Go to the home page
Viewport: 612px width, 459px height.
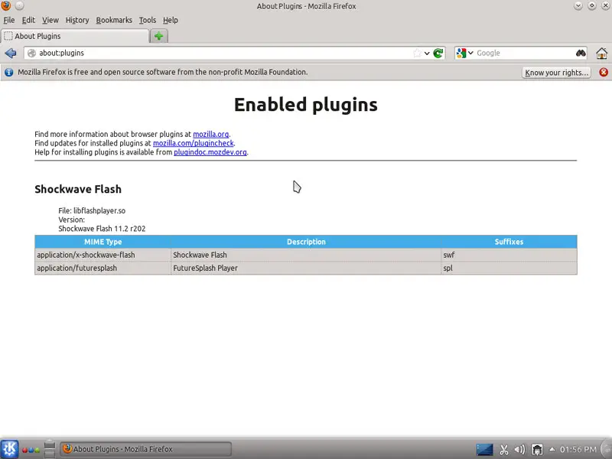[601, 53]
